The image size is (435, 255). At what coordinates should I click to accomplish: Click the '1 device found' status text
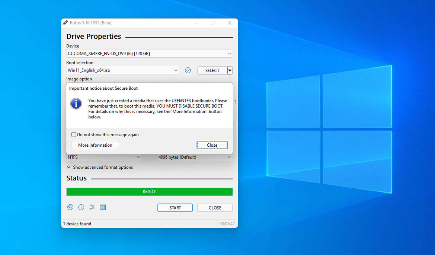point(77,224)
